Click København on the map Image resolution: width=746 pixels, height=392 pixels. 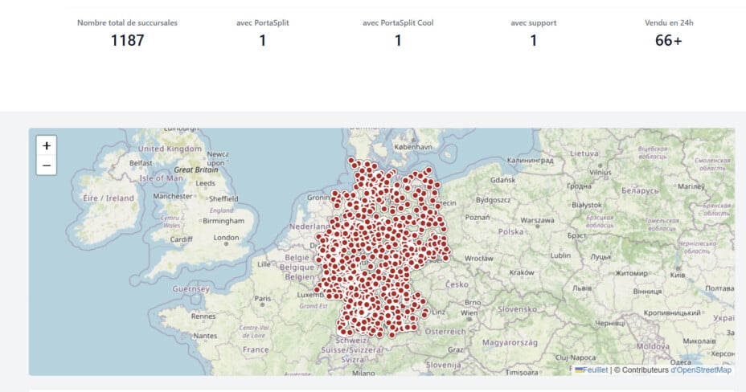pos(413,147)
